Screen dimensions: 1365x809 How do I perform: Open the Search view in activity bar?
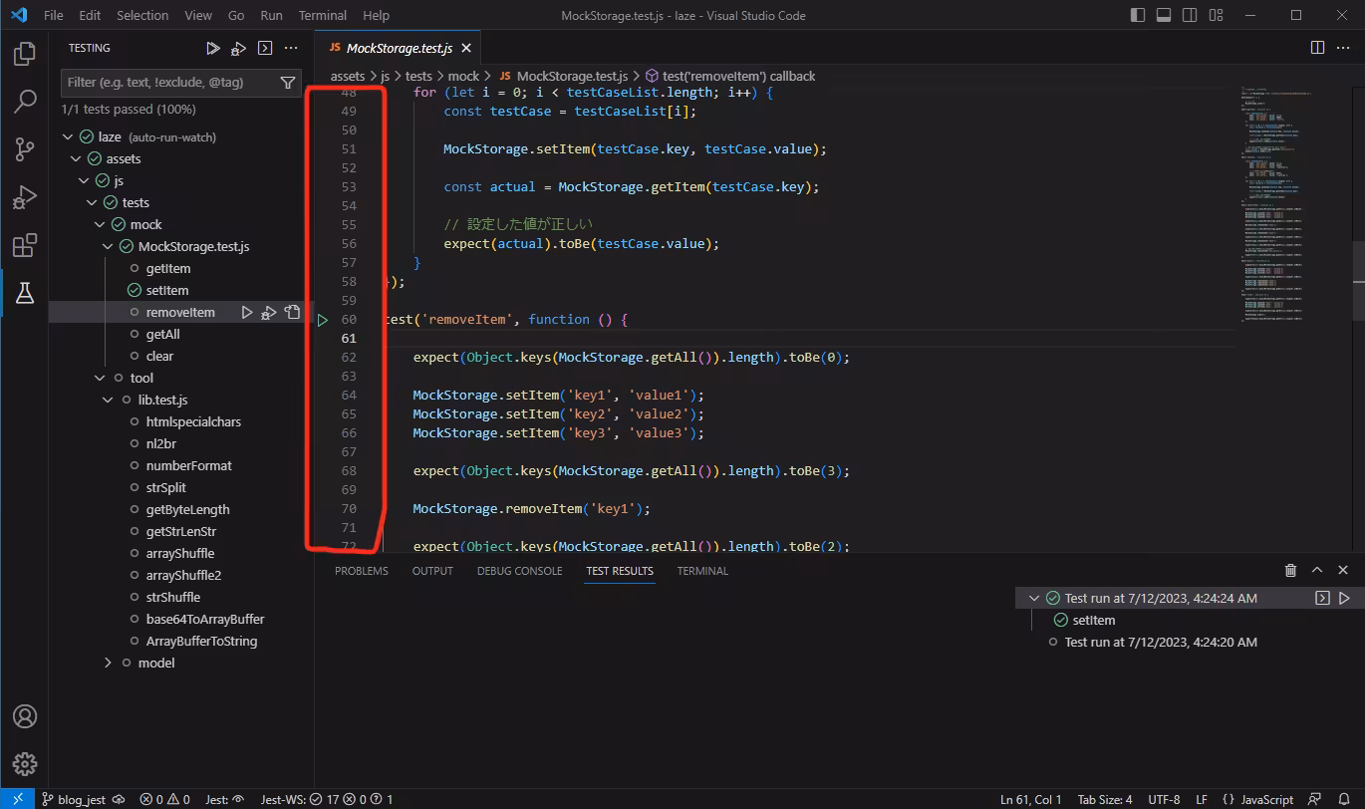(25, 102)
